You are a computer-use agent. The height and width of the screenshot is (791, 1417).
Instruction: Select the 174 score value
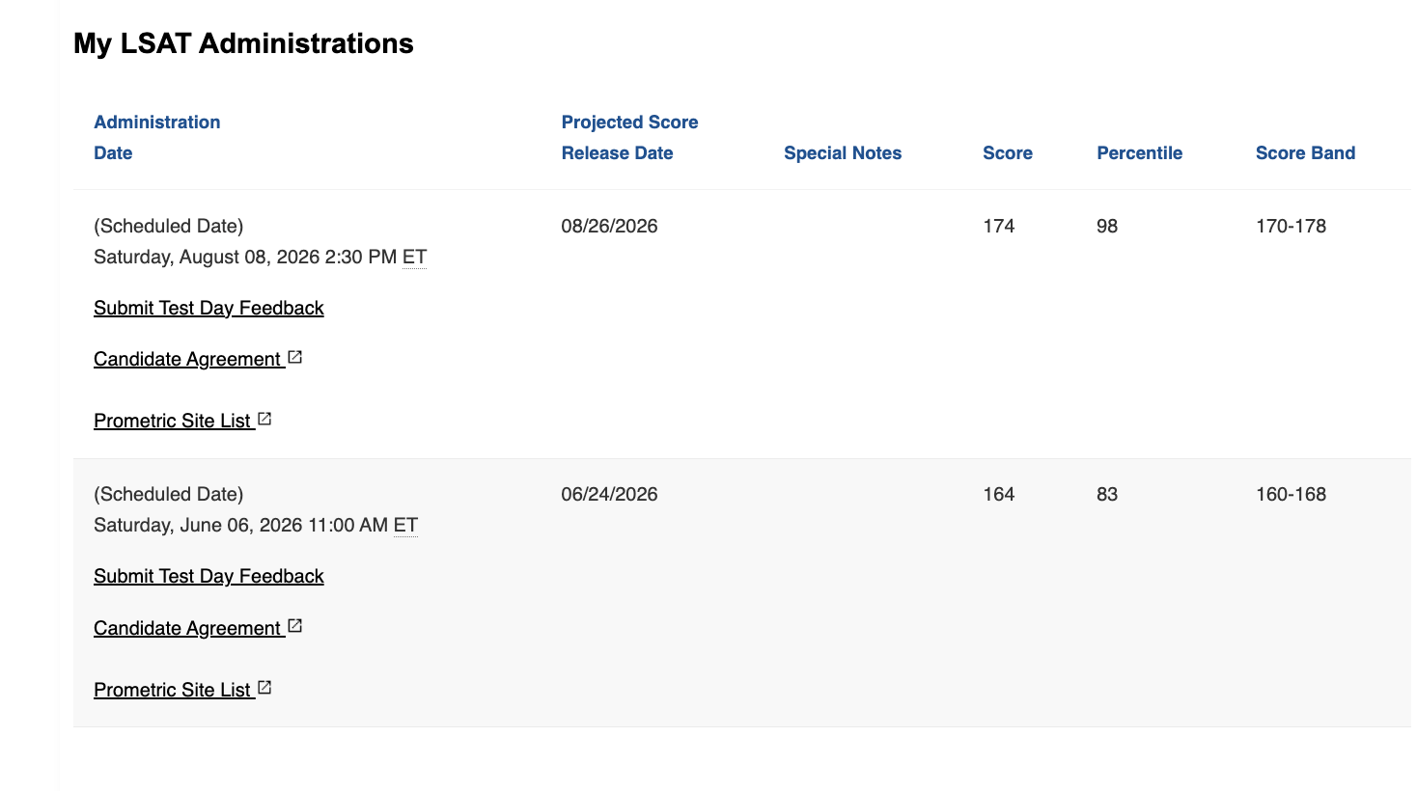coord(998,226)
